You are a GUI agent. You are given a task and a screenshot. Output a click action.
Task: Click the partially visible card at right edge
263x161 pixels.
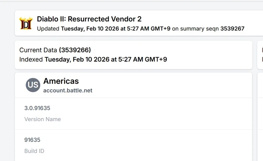coord(260,55)
